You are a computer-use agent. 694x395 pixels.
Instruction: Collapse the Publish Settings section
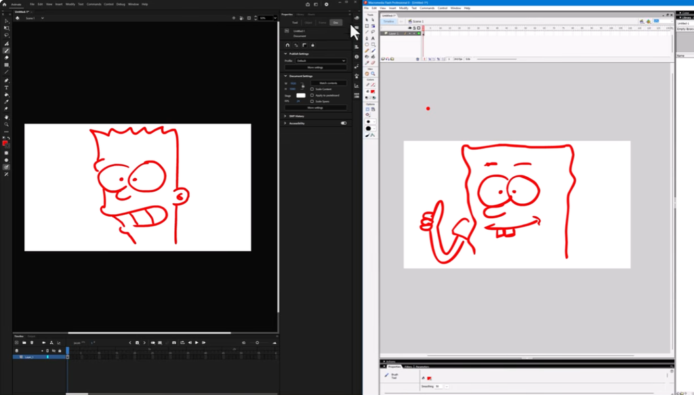(x=285, y=54)
